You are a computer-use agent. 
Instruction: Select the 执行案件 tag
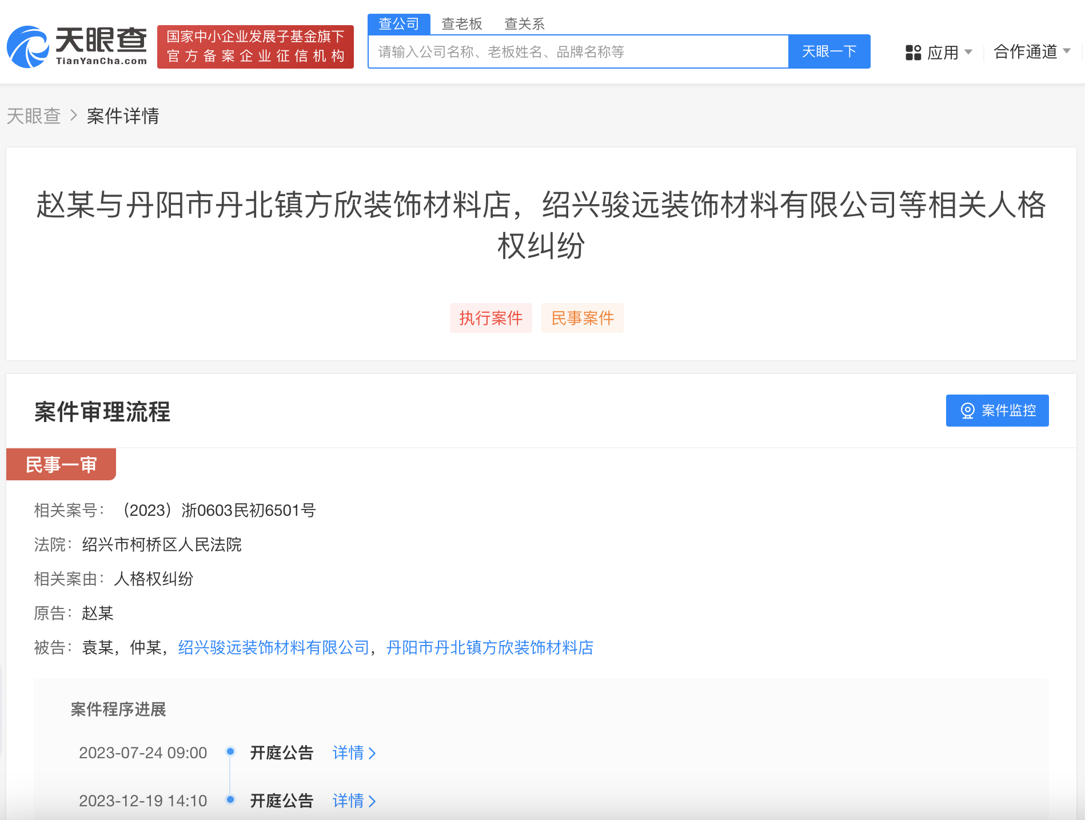[x=490, y=318]
